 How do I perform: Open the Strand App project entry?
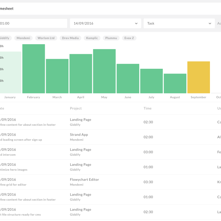point(79,135)
